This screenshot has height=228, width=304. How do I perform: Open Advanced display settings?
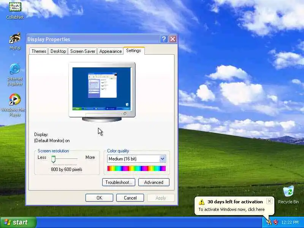coord(154,182)
